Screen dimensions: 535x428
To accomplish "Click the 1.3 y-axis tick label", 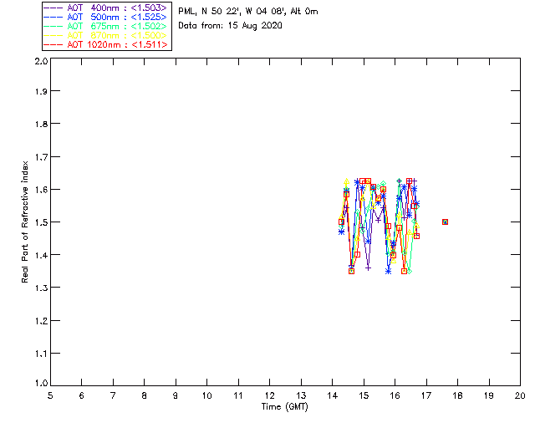I will (x=40, y=288).
